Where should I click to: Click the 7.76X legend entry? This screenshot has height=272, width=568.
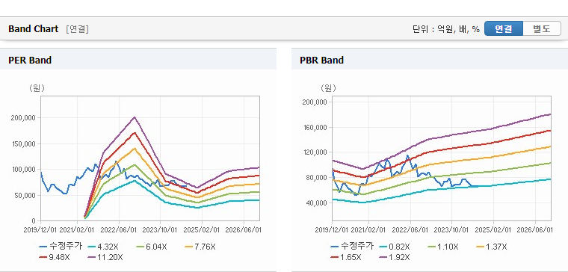click(200, 247)
